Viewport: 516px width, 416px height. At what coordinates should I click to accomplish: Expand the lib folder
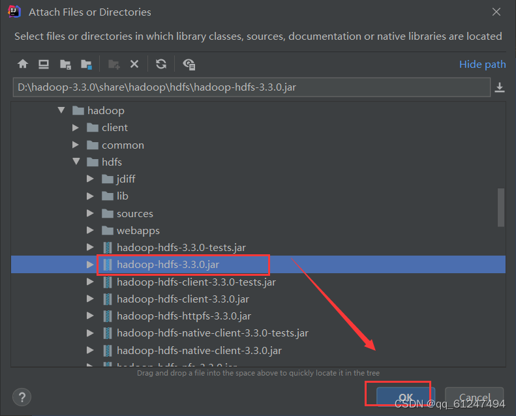coord(90,196)
